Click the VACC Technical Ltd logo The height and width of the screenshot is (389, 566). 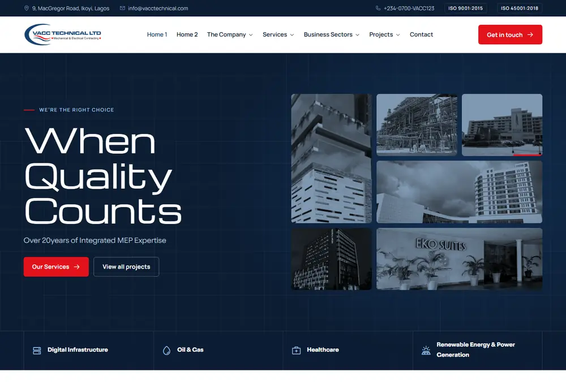tap(63, 34)
